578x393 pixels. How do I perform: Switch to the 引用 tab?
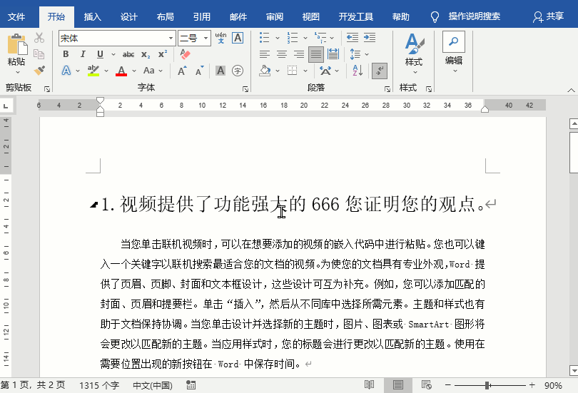pos(202,16)
